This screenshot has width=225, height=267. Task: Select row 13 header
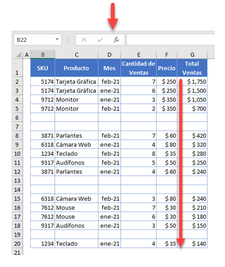point(17,181)
